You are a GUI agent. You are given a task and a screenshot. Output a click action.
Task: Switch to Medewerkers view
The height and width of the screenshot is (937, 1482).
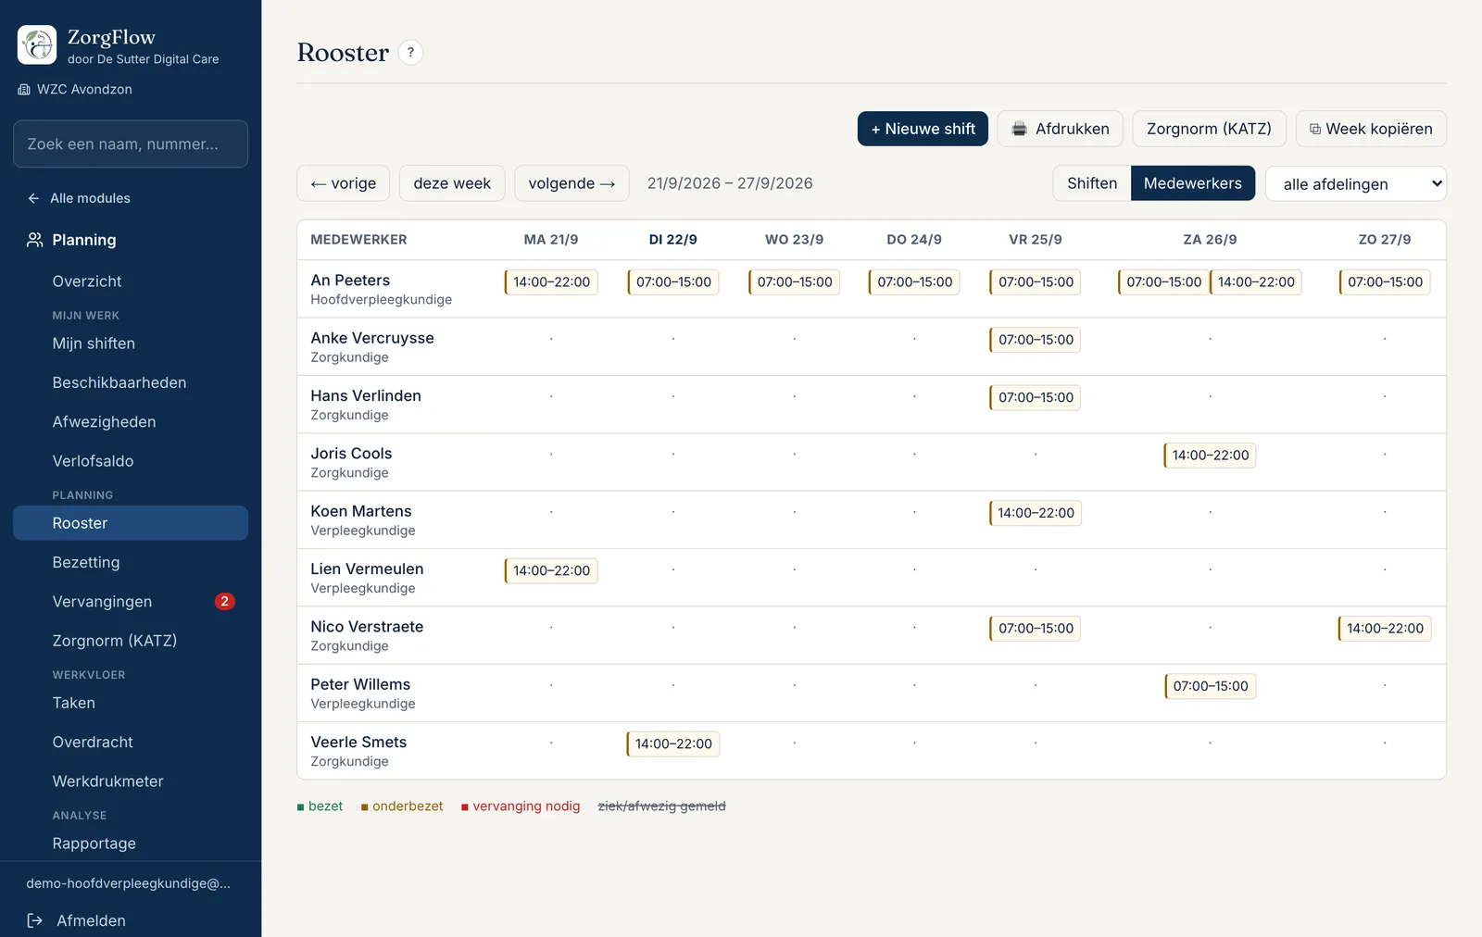click(x=1193, y=183)
